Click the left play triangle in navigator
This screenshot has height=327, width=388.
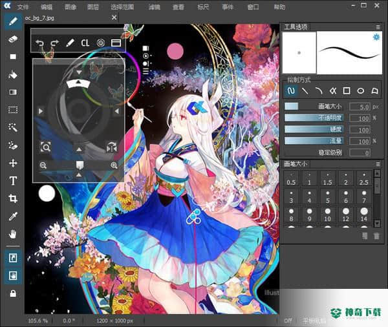(41, 111)
